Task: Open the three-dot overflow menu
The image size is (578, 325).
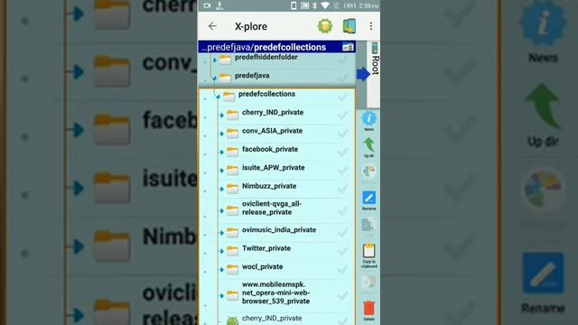Action: pos(371,26)
